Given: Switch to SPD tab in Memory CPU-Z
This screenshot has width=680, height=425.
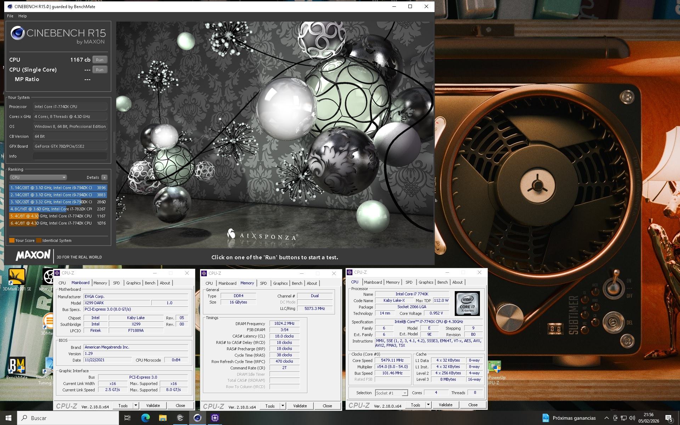Looking at the screenshot, I should point(263,283).
